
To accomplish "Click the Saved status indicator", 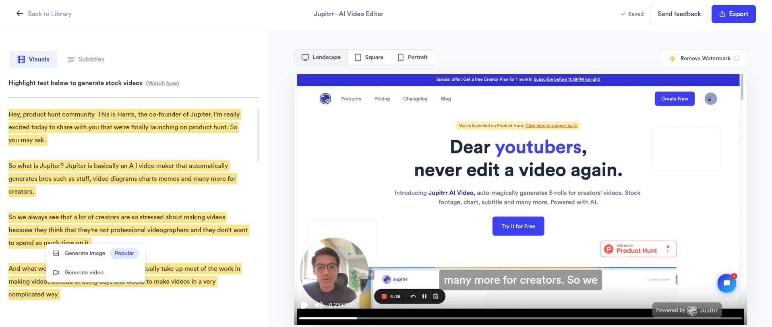I will pyautogui.click(x=632, y=14).
